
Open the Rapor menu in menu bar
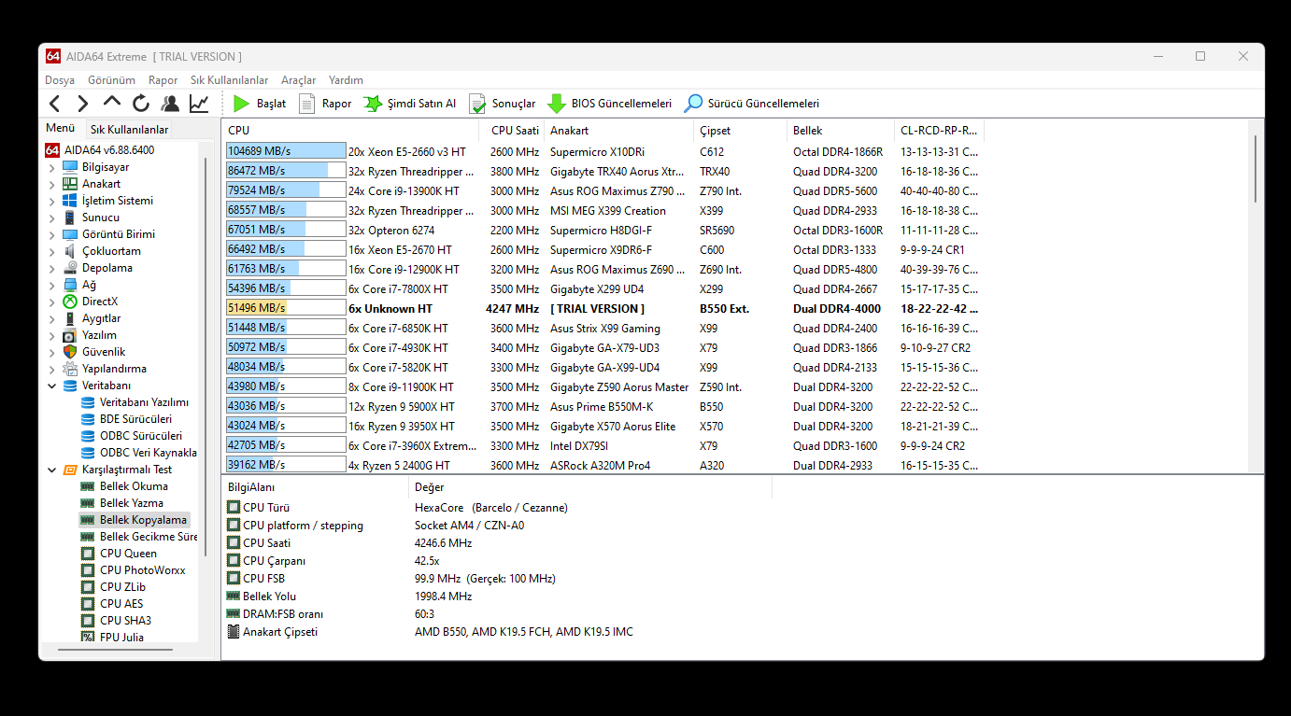coord(163,80)
